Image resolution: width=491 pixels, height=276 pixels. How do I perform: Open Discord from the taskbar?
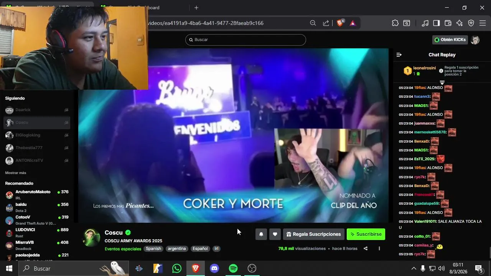(x=214, y=268)
